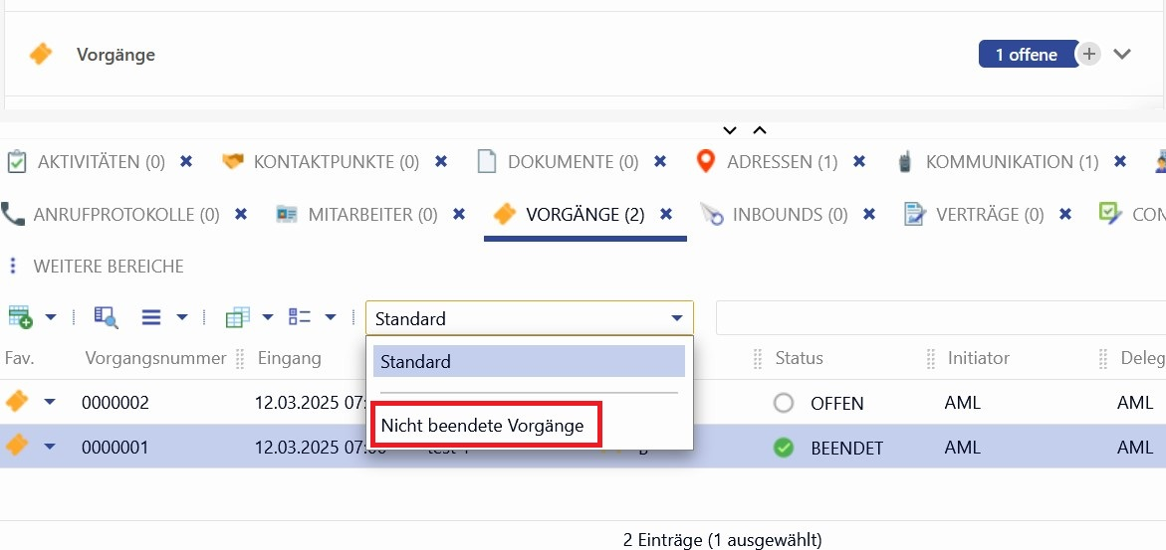Click the plus button next to '1 offene'
The height and width of the screenshot is (550, 1166).
[1089, 55]
